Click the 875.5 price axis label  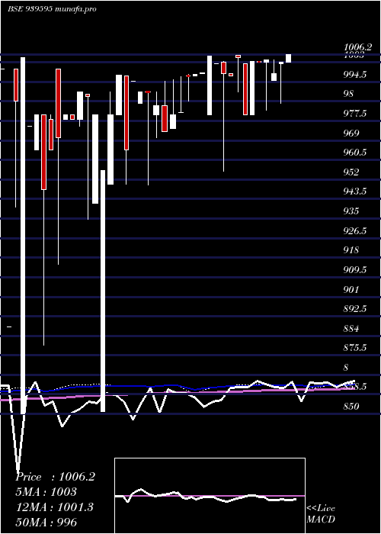[355, 348]
